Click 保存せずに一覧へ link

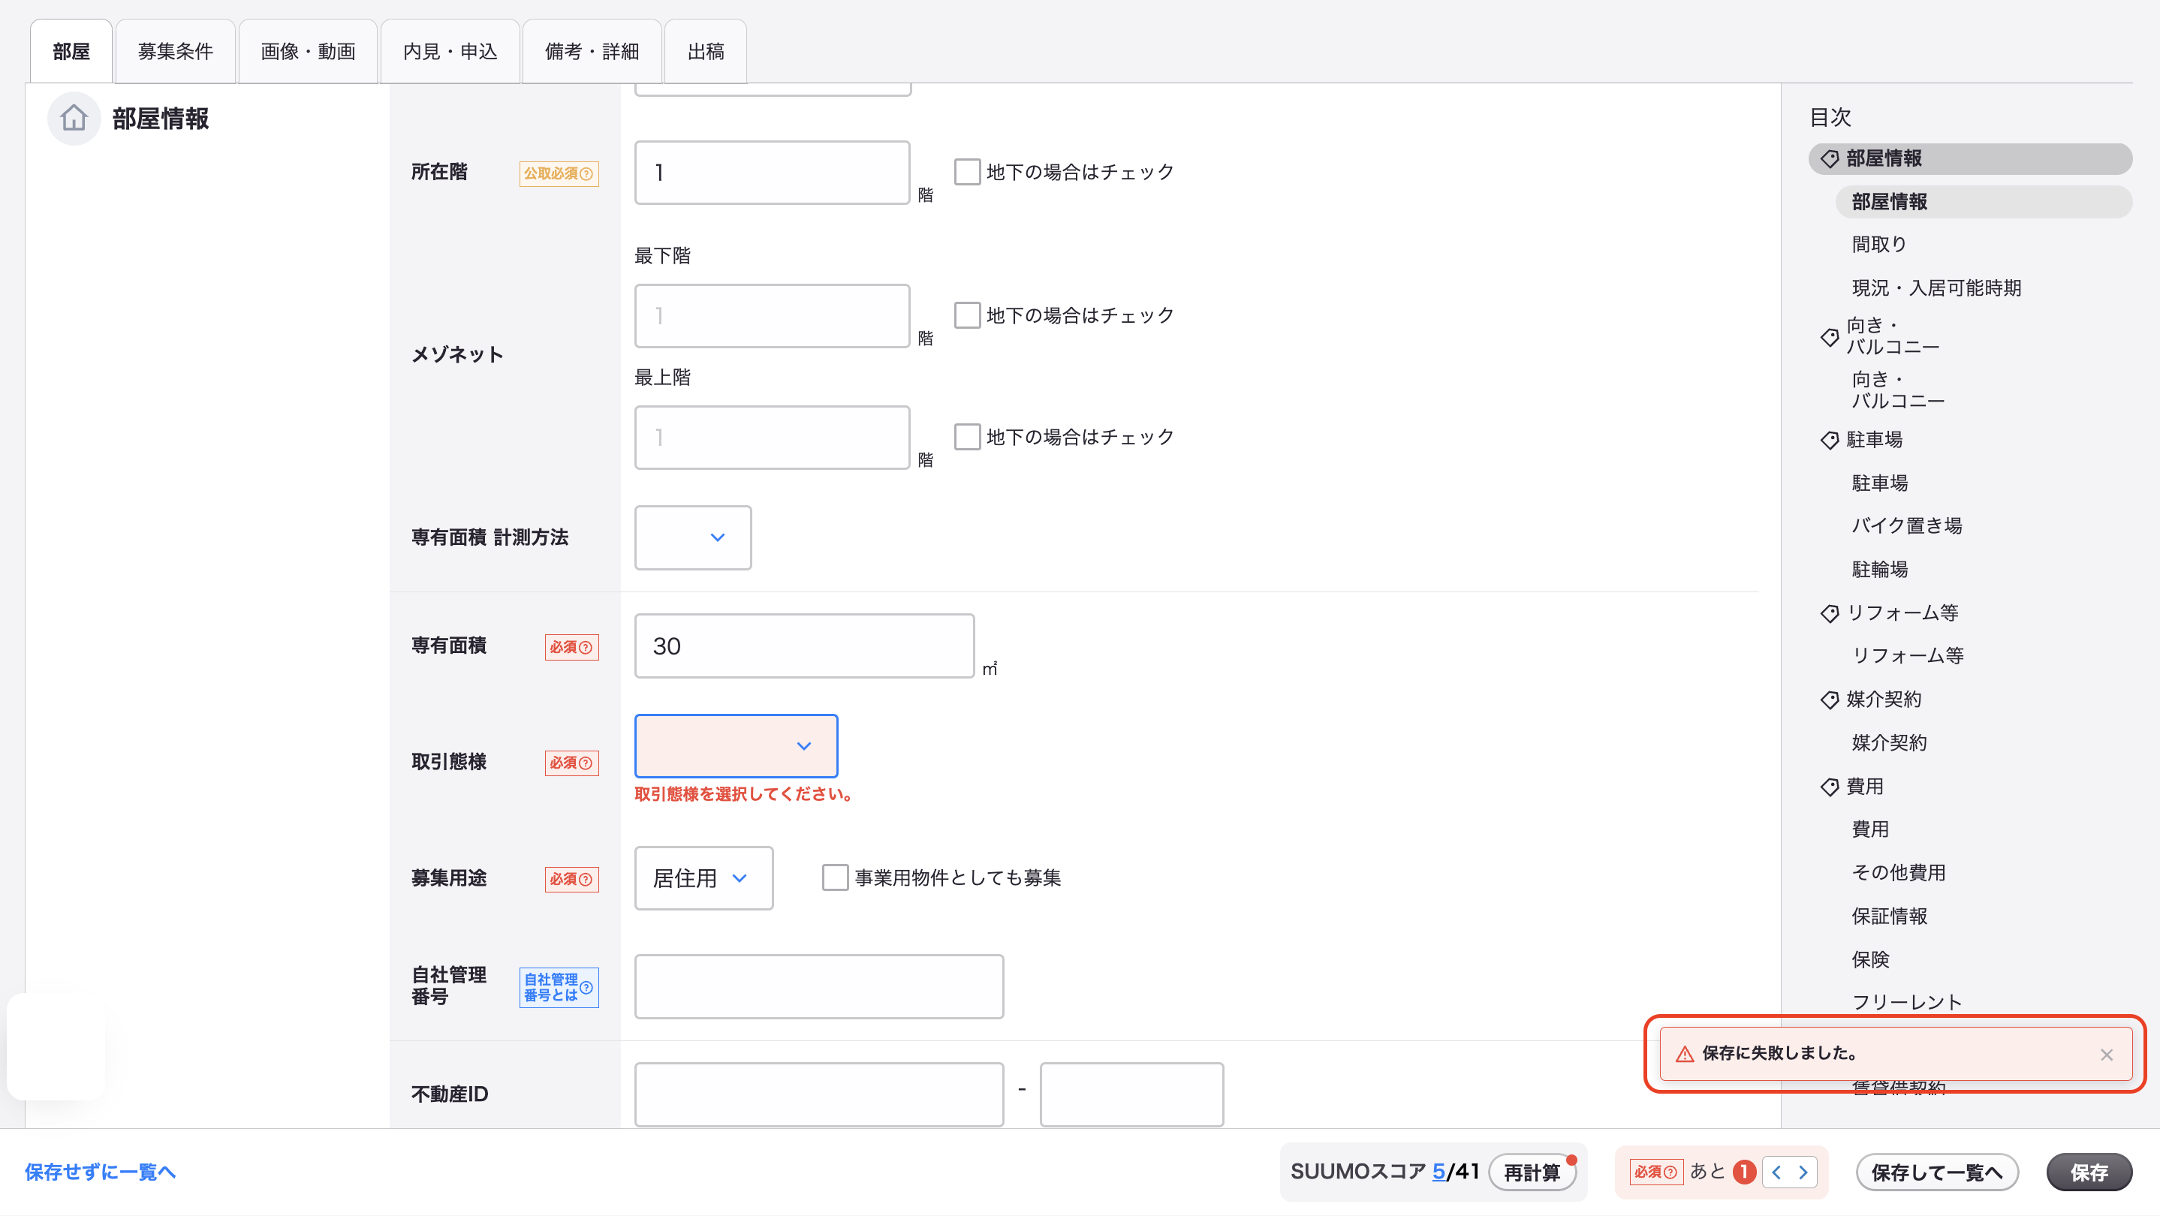click(x=100, y=1172)
